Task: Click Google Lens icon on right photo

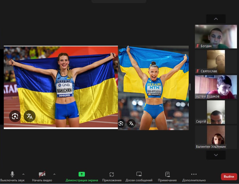Action: click(x=121, y=123)
